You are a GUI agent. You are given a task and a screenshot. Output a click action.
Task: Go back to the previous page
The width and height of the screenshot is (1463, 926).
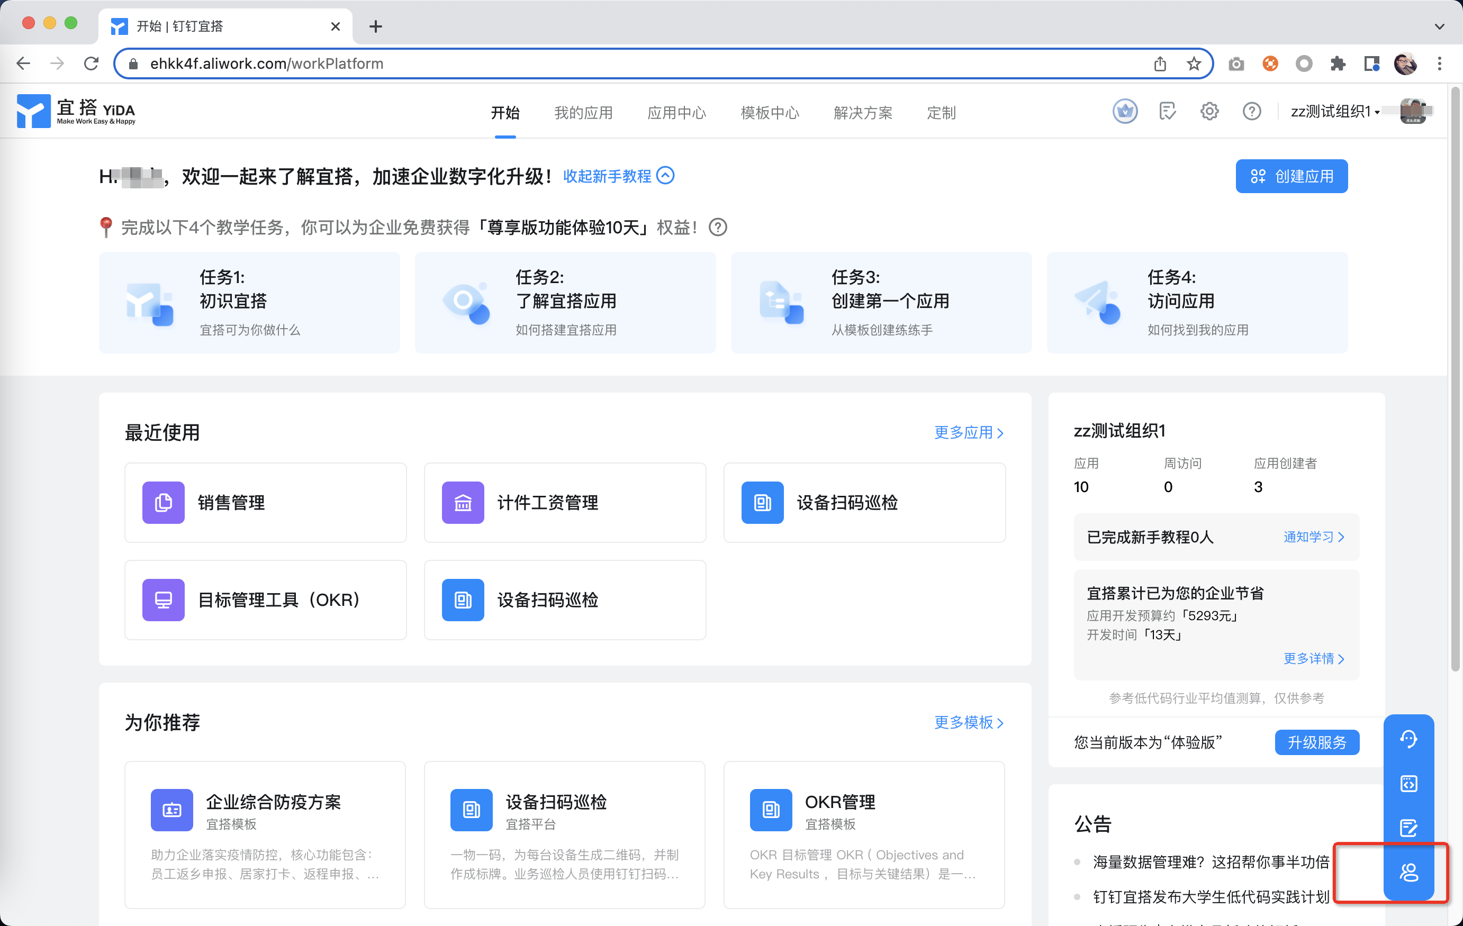pos(23,63)
